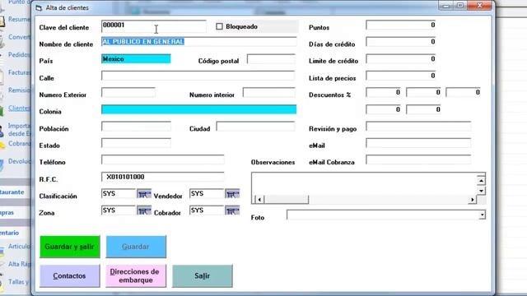
Task: Click the Numero interior field
Action: pos(269,93)
